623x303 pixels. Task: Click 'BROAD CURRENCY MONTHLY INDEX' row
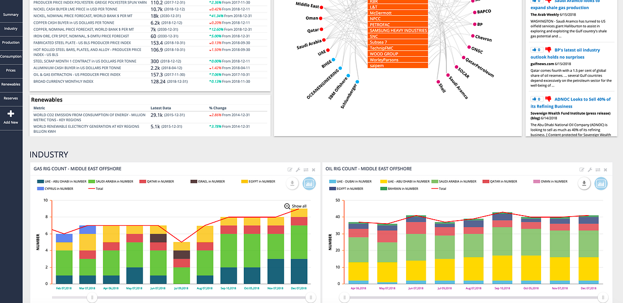click(150, 81)
